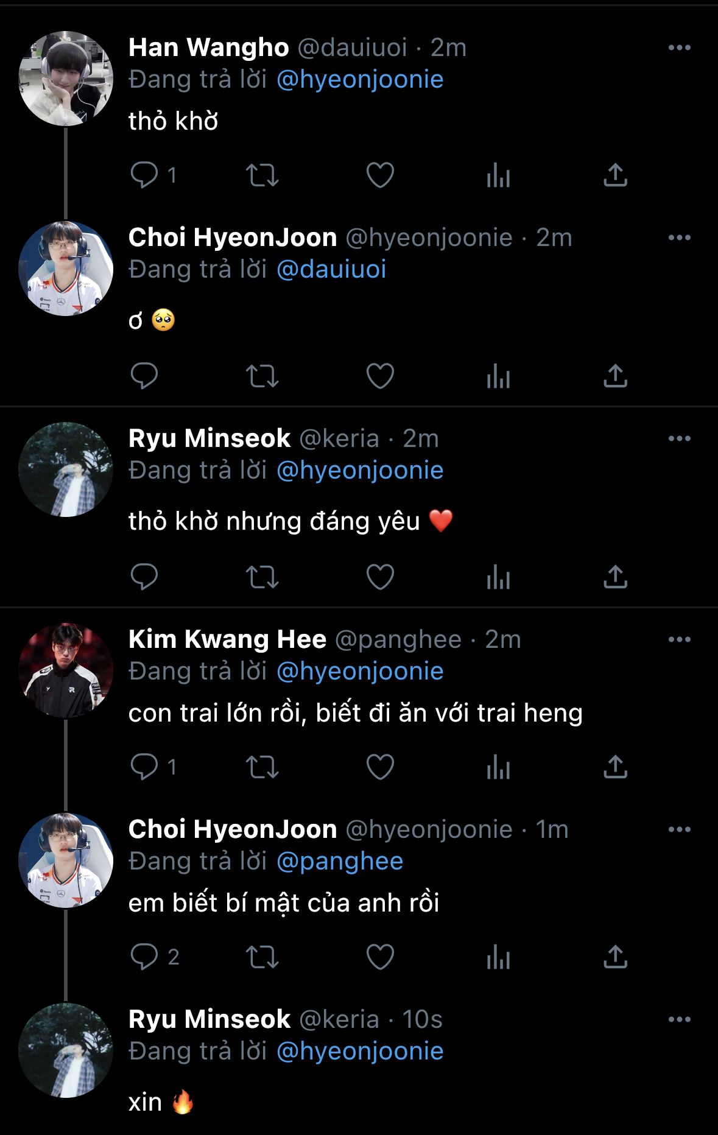This screenshot has height=1135, width=718.
Task: Expand options on Ryu Minseok's "xin" tweet
Action: pos(679,1019)
